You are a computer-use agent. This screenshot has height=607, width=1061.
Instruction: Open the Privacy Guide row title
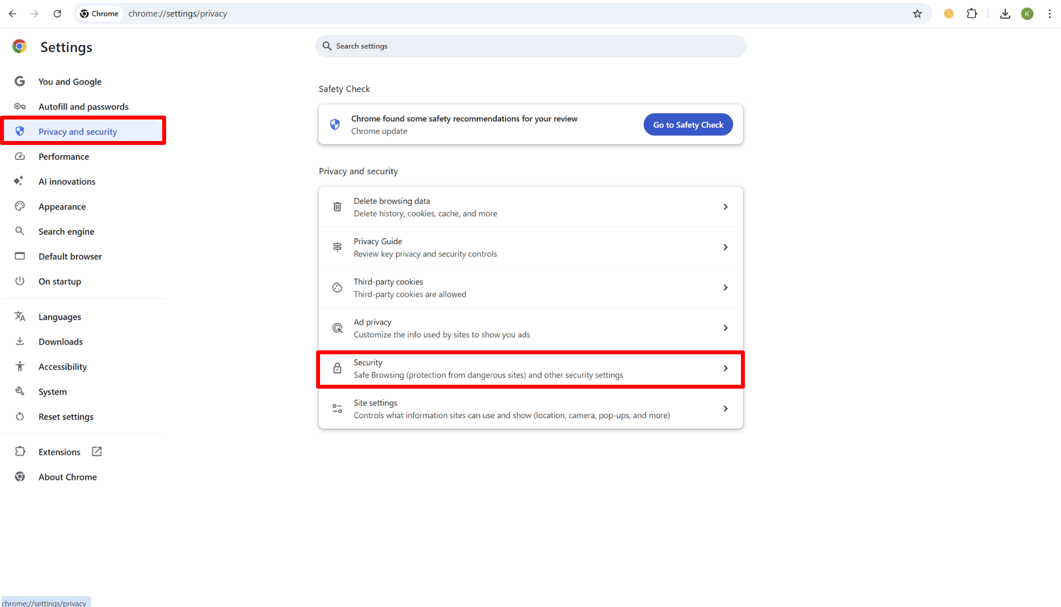[x=378, y=241]
